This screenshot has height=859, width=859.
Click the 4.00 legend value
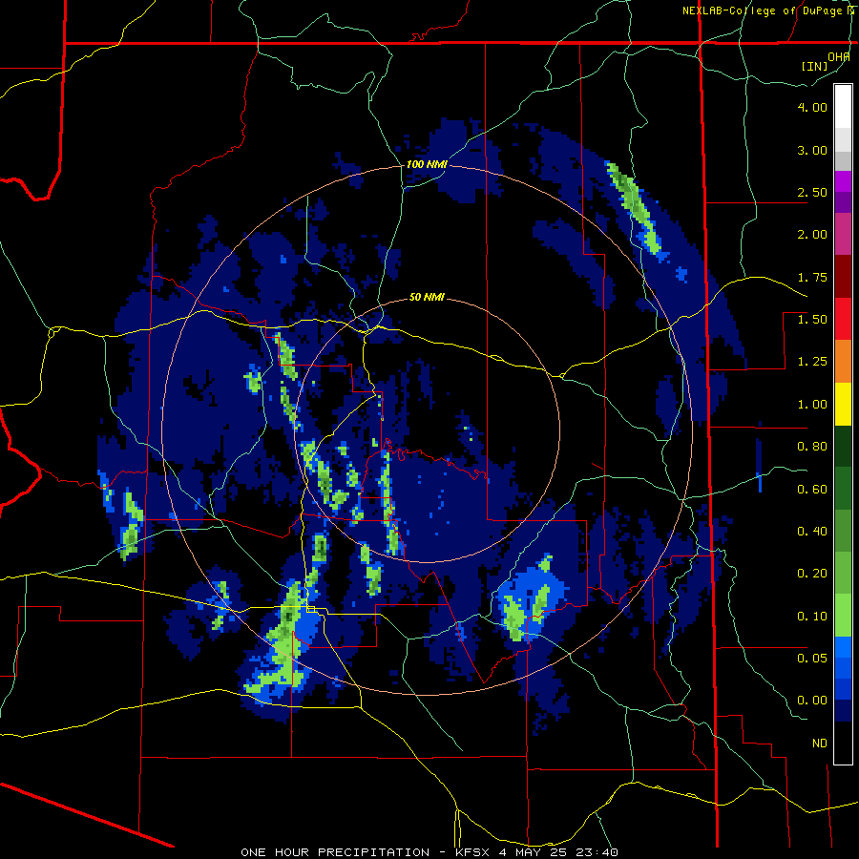(x=812, y=107)
